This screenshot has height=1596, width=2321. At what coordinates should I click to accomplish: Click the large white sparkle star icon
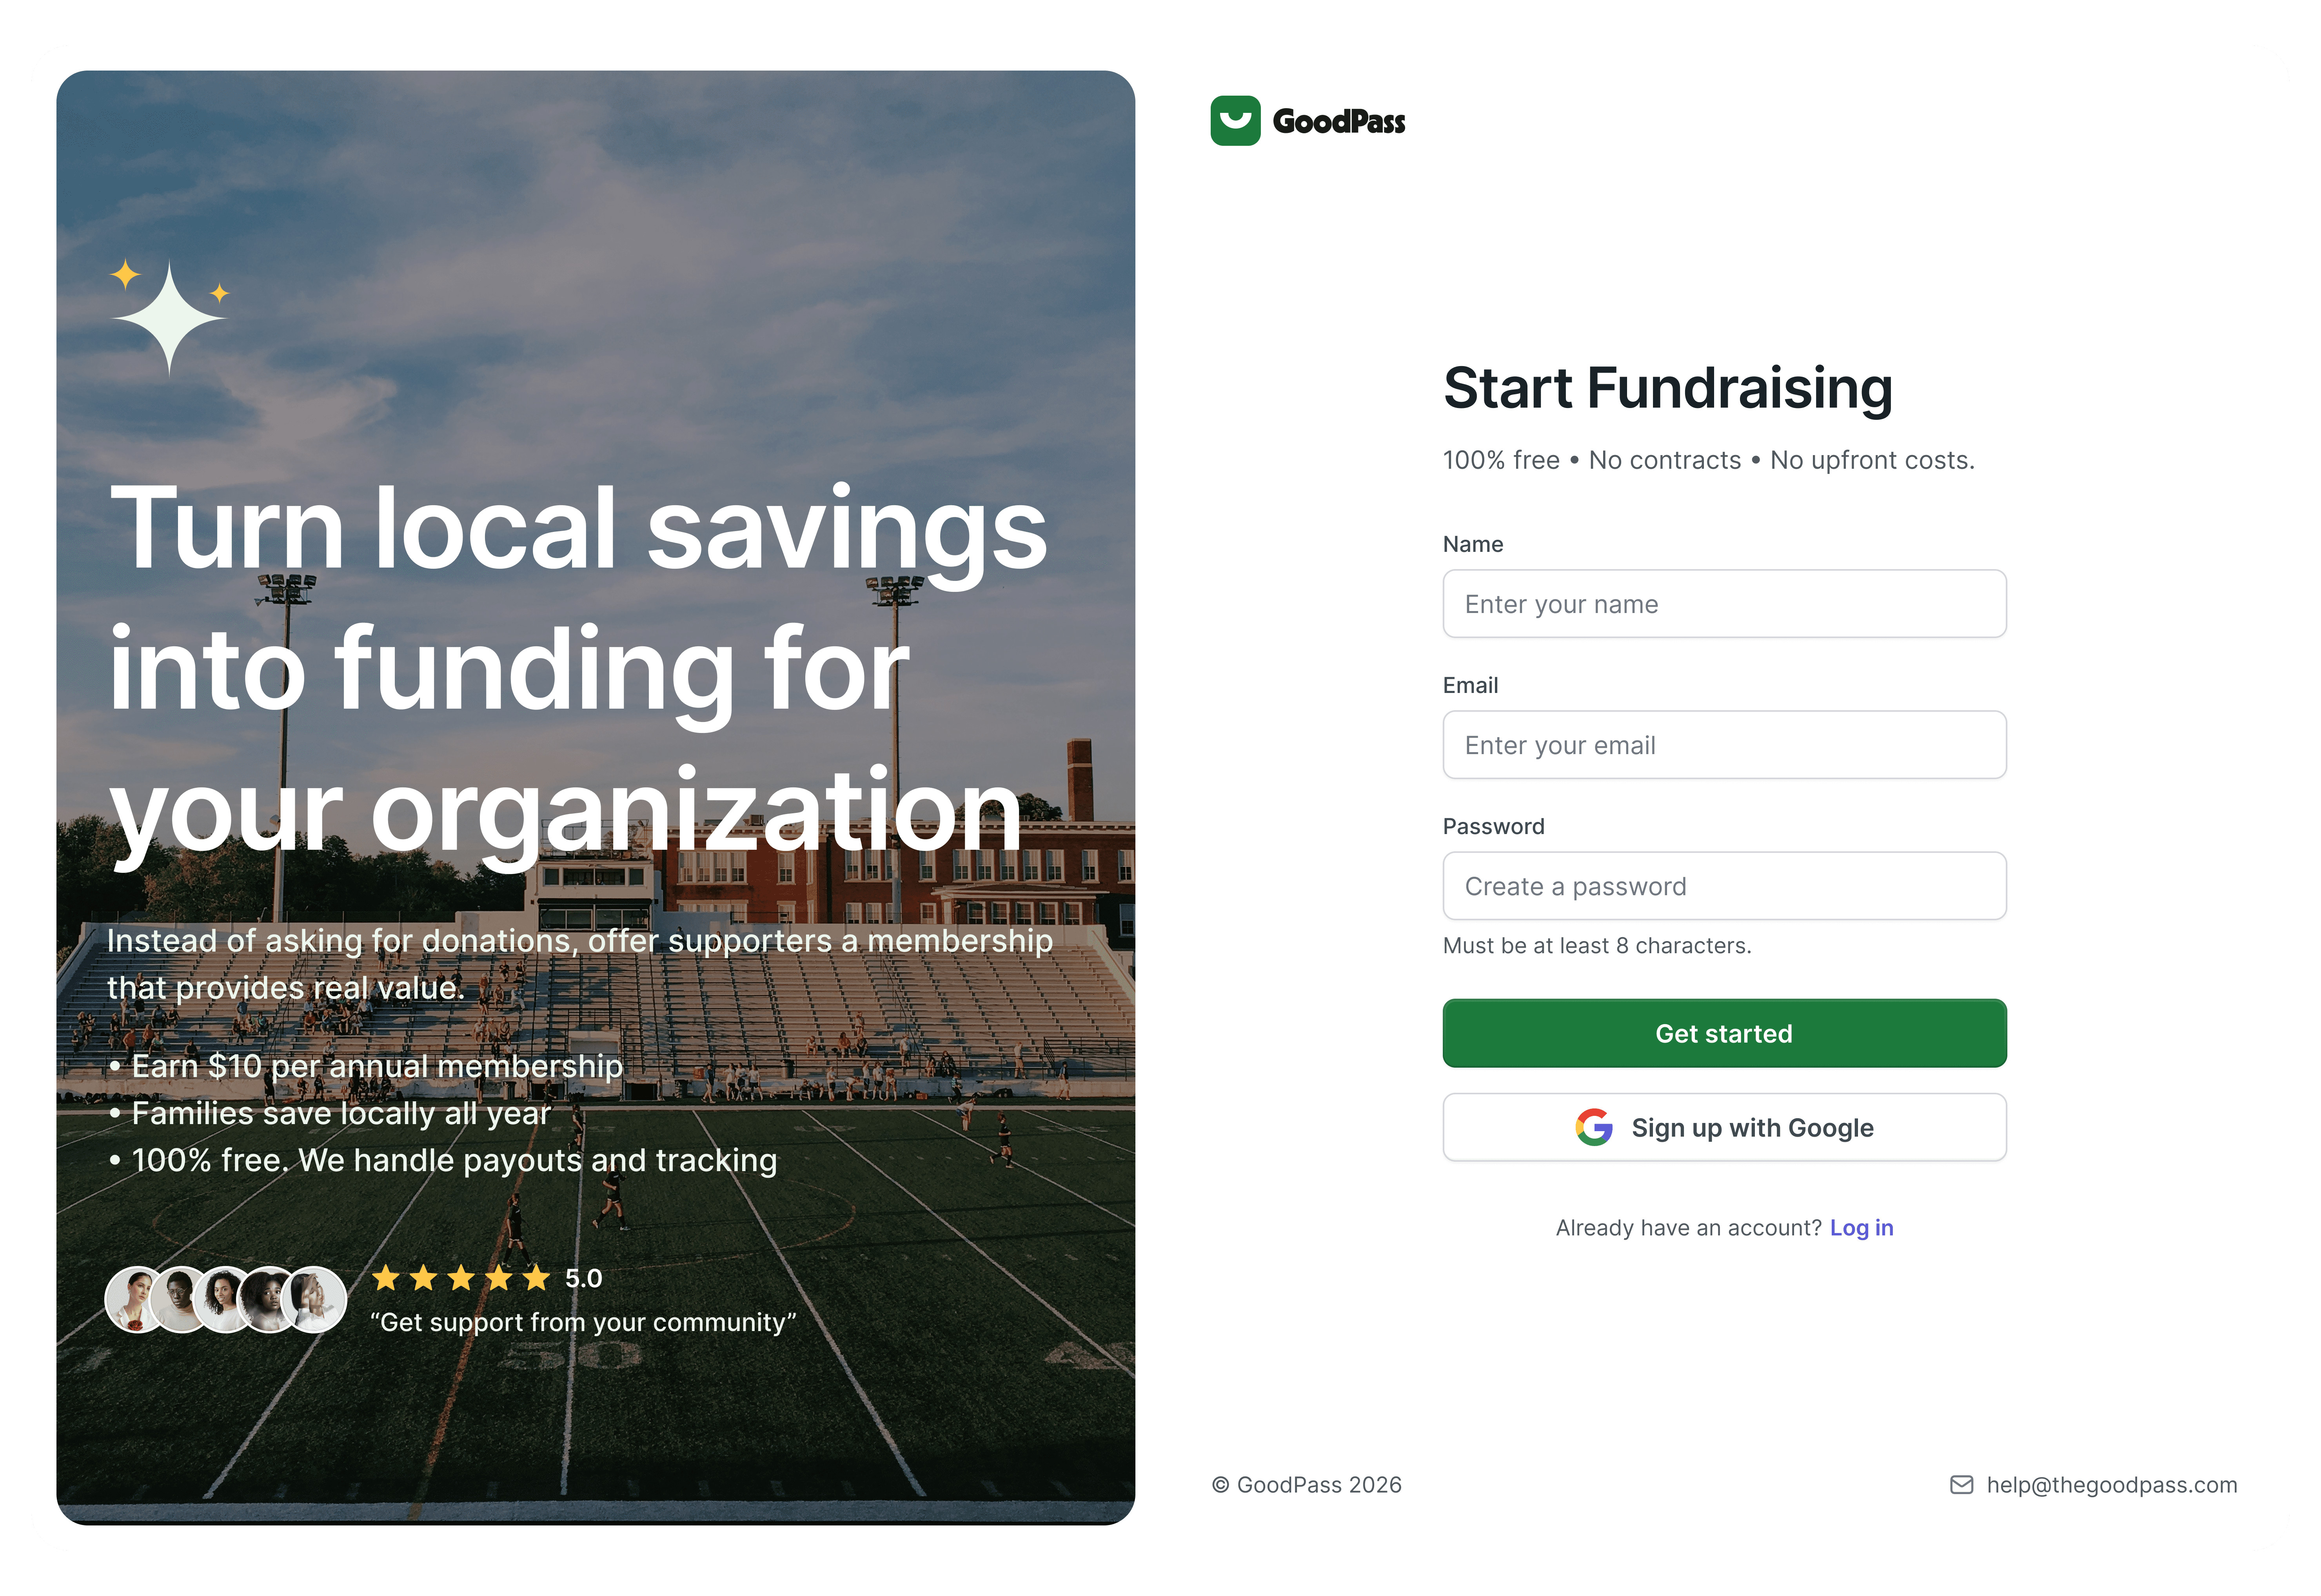[x=169, y=318]
